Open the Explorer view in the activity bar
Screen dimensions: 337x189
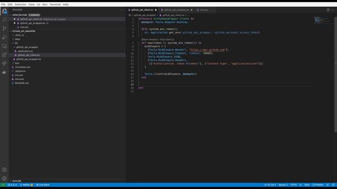(4, 11)
